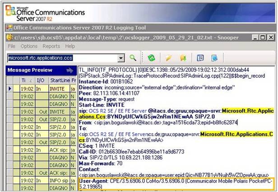Click the Direction: incoming line
The height and width of the screenshot is (192, 278).
(157, 87)
